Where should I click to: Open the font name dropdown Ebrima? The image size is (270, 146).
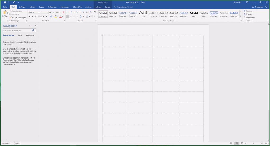tap(39, 12)
